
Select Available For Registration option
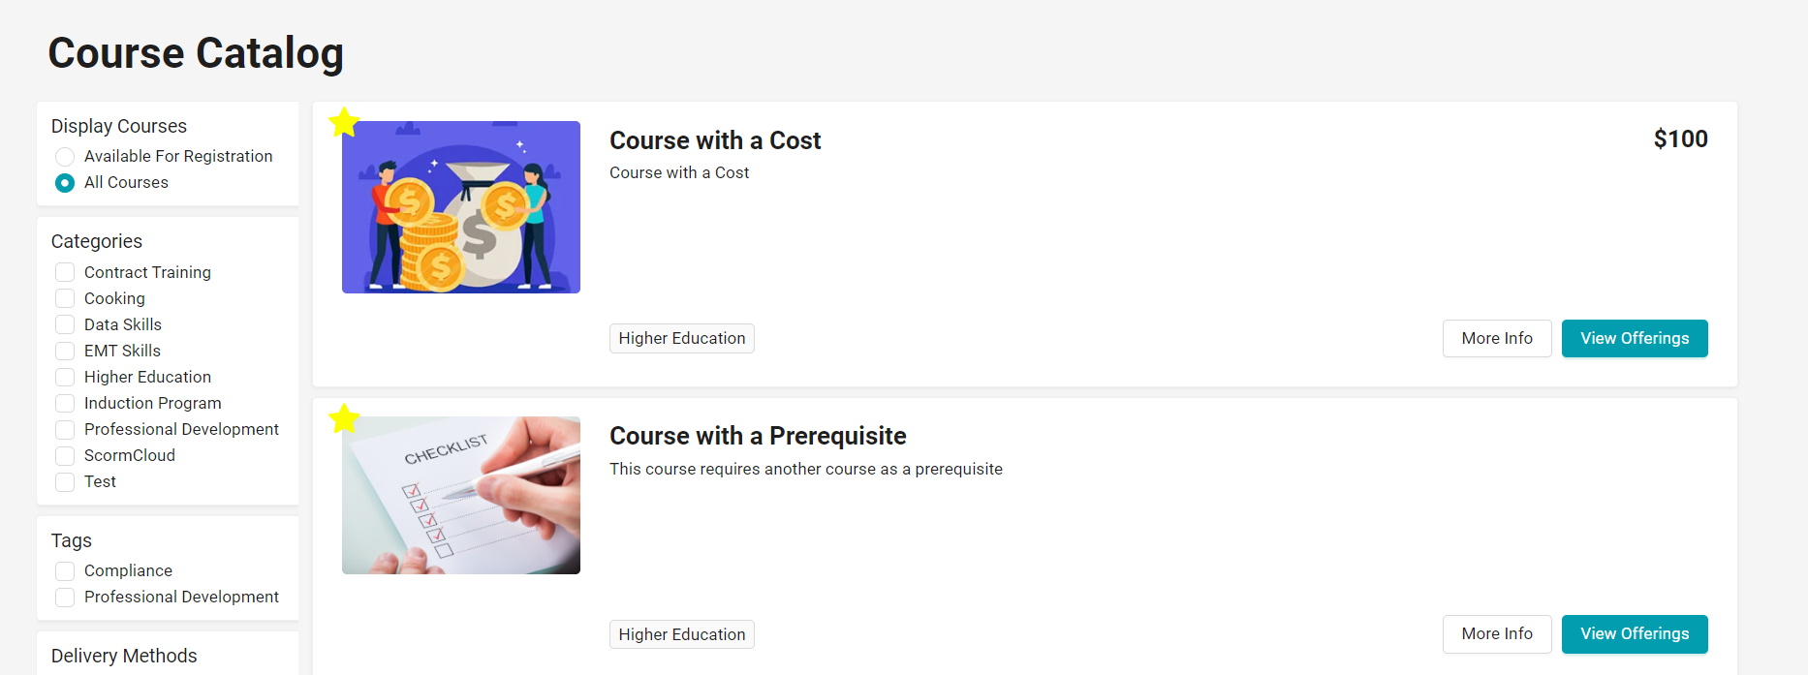[x=64, y=156]
